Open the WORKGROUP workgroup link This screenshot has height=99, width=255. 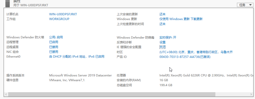(x=59, y=19)
